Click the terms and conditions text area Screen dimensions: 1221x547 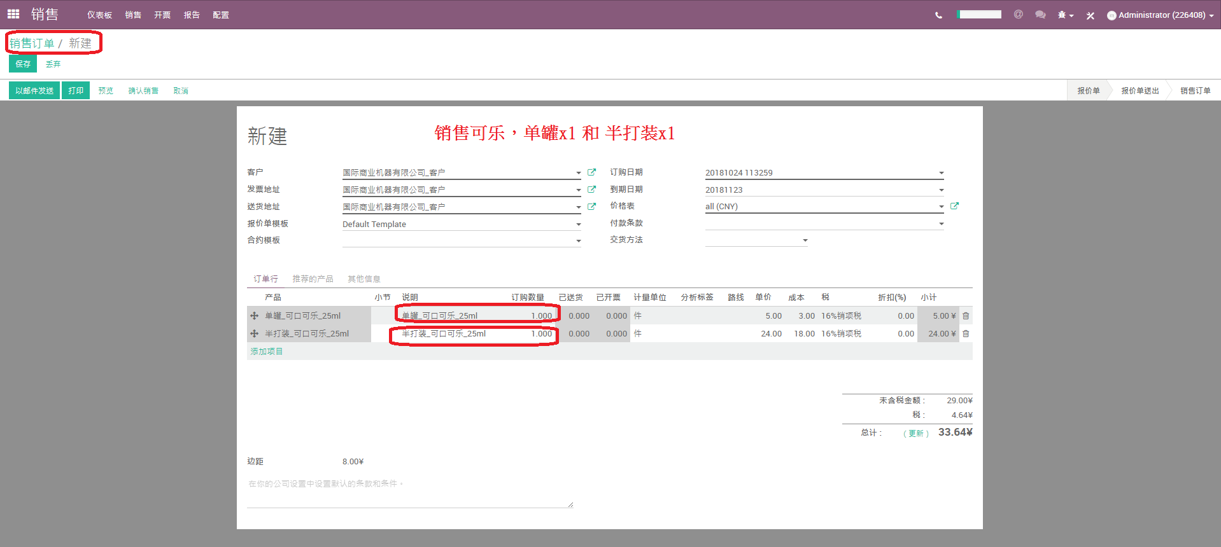click(410, 491)
